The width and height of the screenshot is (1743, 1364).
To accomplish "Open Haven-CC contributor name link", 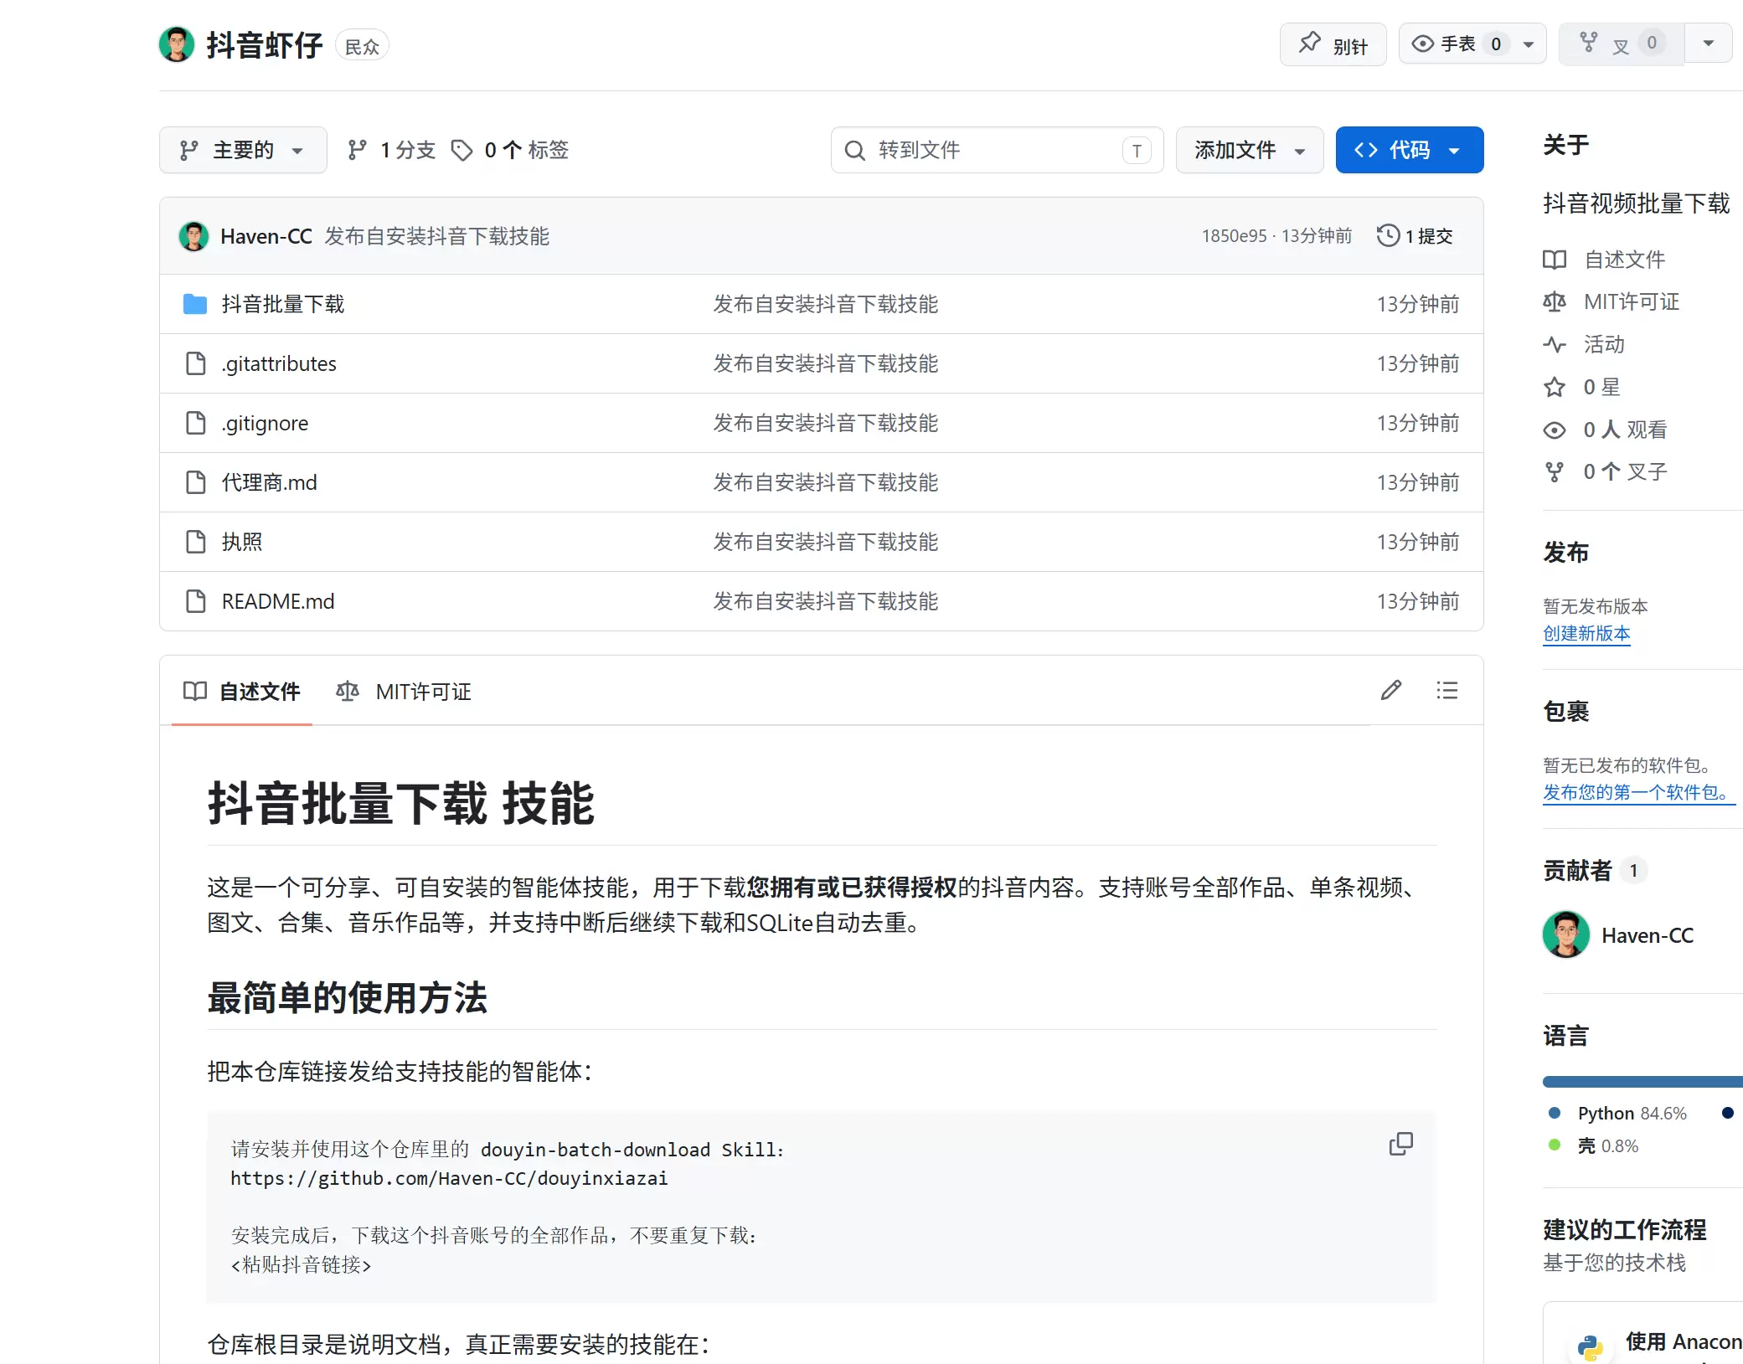I will (1648, 935).
